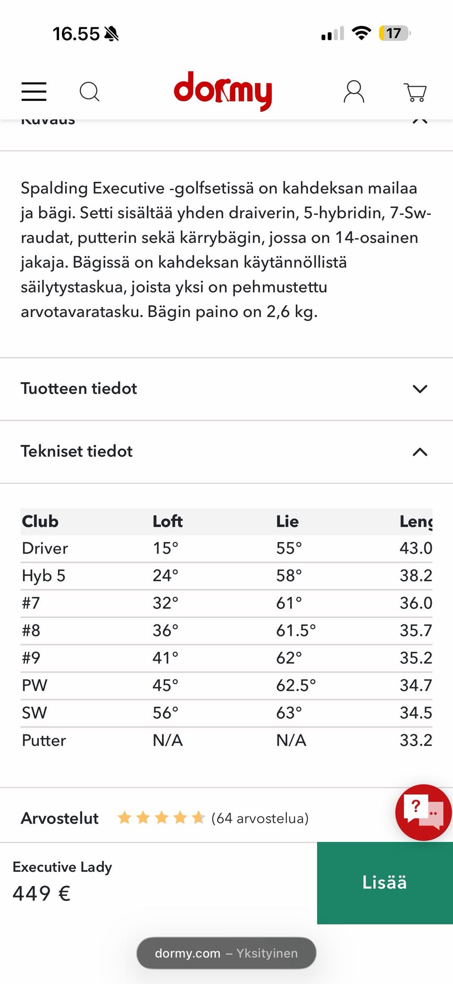The image size is (453, 984).
Task: Tap the Loft column header
Action: pos(168,521)
